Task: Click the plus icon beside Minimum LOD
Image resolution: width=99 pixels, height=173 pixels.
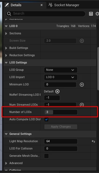Action: coord(82,85)
